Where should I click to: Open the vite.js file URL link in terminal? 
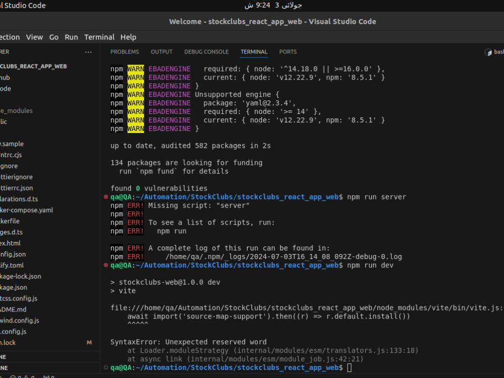tap(307, 307)
